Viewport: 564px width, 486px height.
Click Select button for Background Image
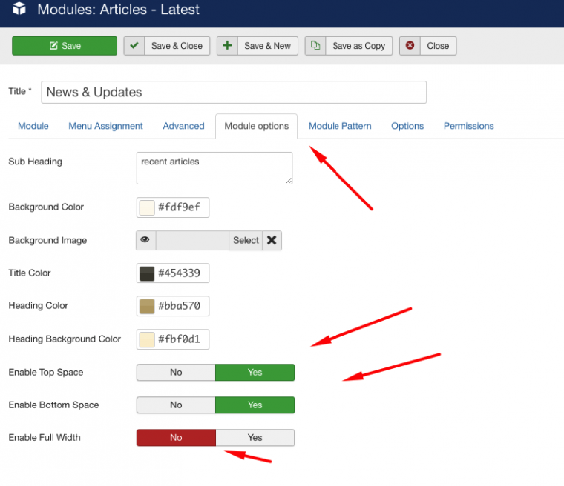point(246,240)
